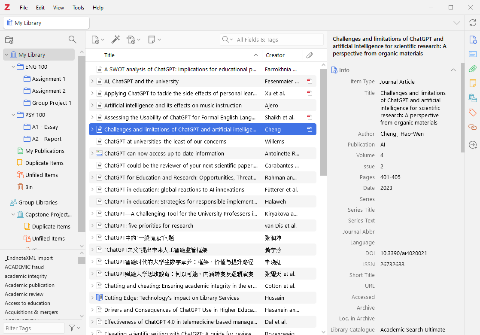Image resolution: width=480 pixels, height=335 pixels.
Task: Select the 'academic integrity' tag
Action: (x=26, y=276)
